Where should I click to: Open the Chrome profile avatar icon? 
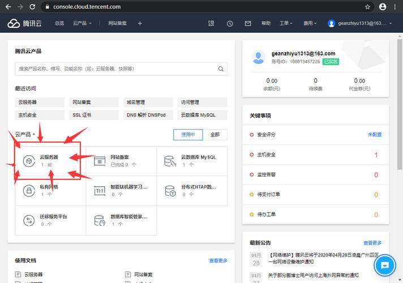(383, 7)
